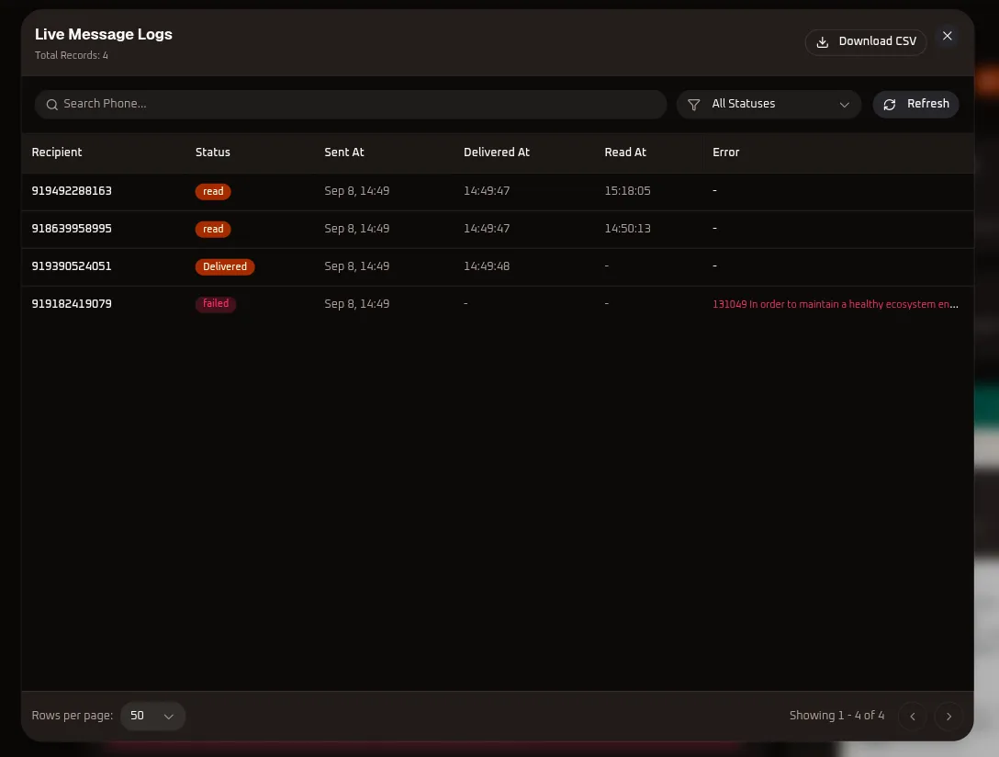Click the download arrow icon
Screen dimensions: 999x757
823,42
